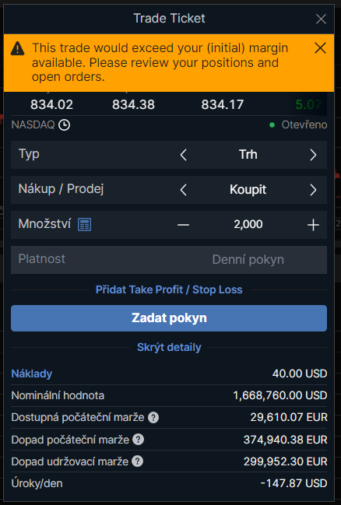Image resolution: width=341 pixels, height=505 pixels.
Task: Toggle Nákup / Prodej with right chevron
Action: 313,190
